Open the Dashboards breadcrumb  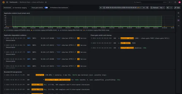point(13,2)
